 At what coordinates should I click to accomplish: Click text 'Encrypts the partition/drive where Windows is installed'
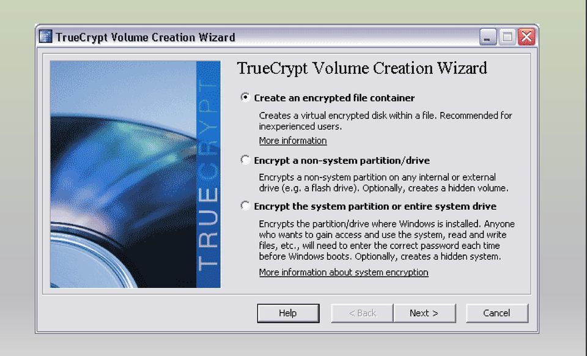(x=370, y=224)
